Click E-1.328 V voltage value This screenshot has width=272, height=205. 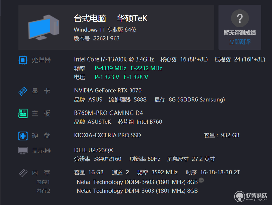(x=136, y=77)
